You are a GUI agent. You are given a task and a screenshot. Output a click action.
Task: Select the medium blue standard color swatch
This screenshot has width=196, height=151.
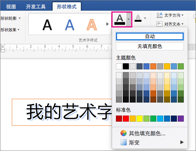coord(167,119)
